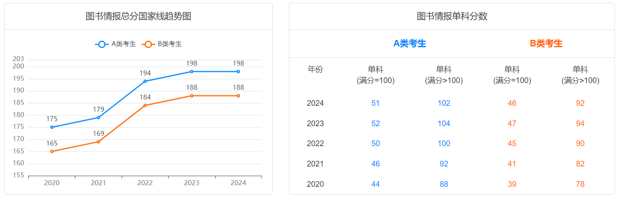Click the 2022 A类考生 data point 194
Screen dimensions: 621x199
click(145, 81)
